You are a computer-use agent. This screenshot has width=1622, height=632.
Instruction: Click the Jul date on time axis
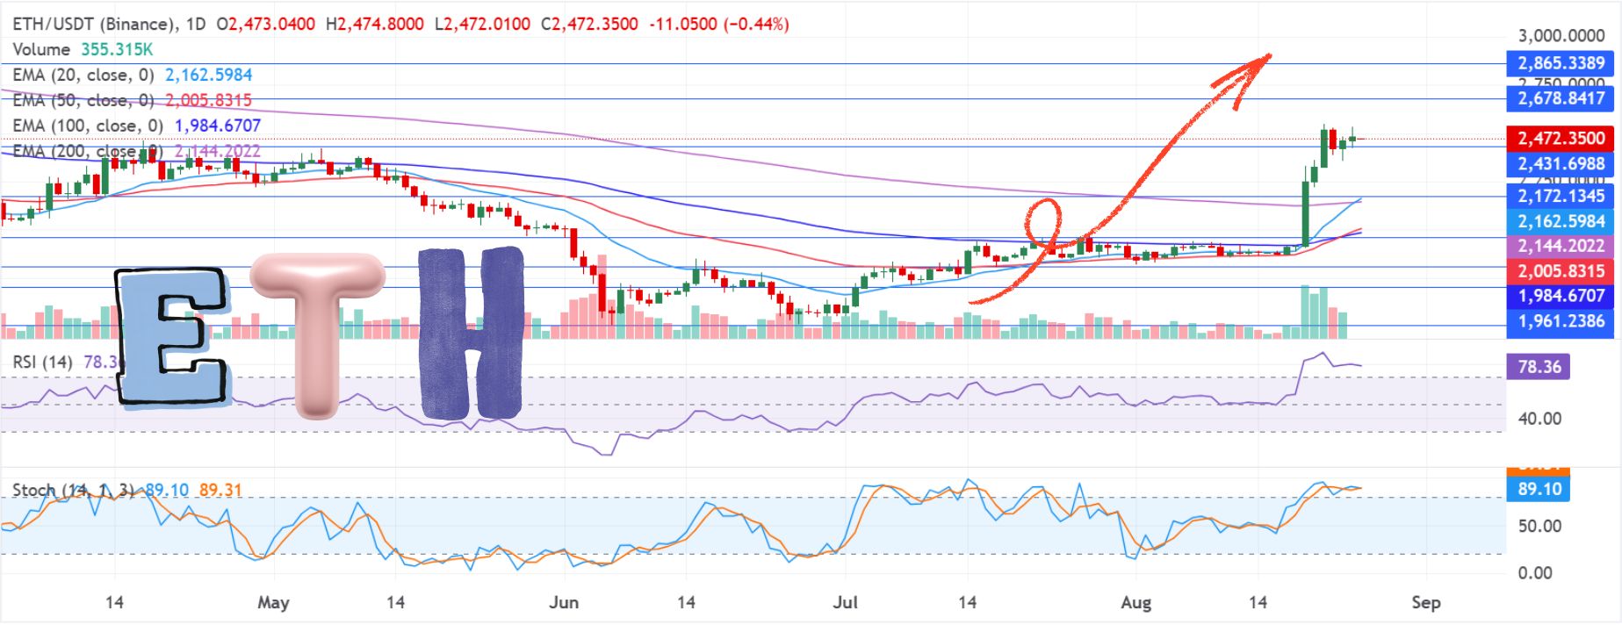pyautogui.click(x=845, y=603)
